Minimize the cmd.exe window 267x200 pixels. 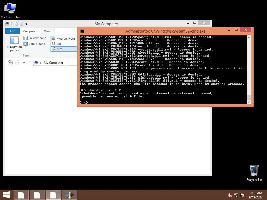(229, 30)
